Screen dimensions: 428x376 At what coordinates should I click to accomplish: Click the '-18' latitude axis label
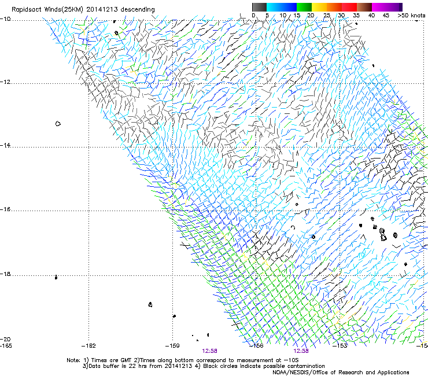coord(5,274)
